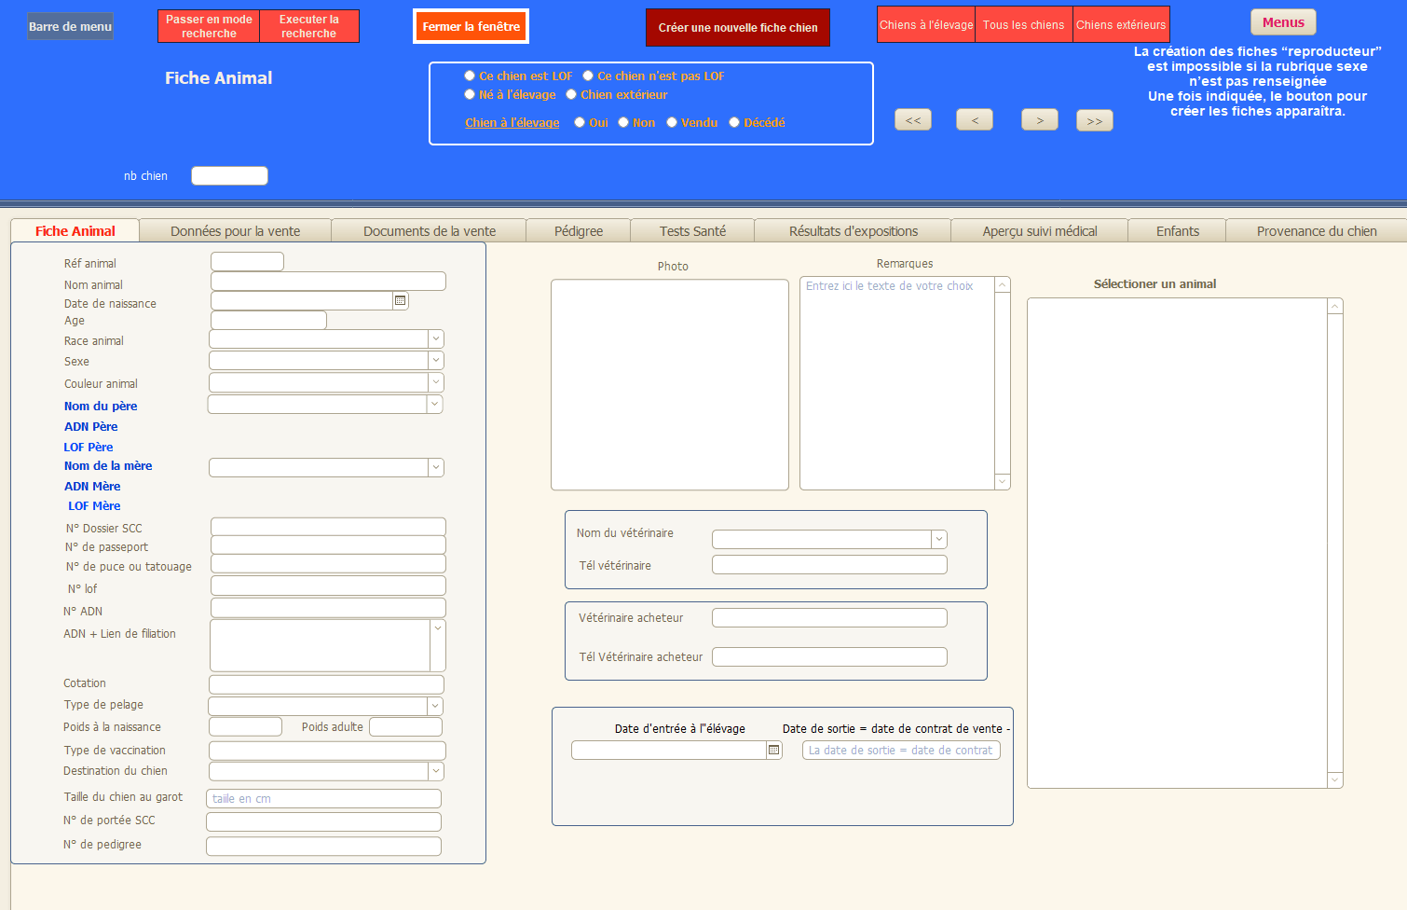The width and height of the screenshot is (1407, 910).
Task: Mark the dog as Vendu
Action: [671, 122]
